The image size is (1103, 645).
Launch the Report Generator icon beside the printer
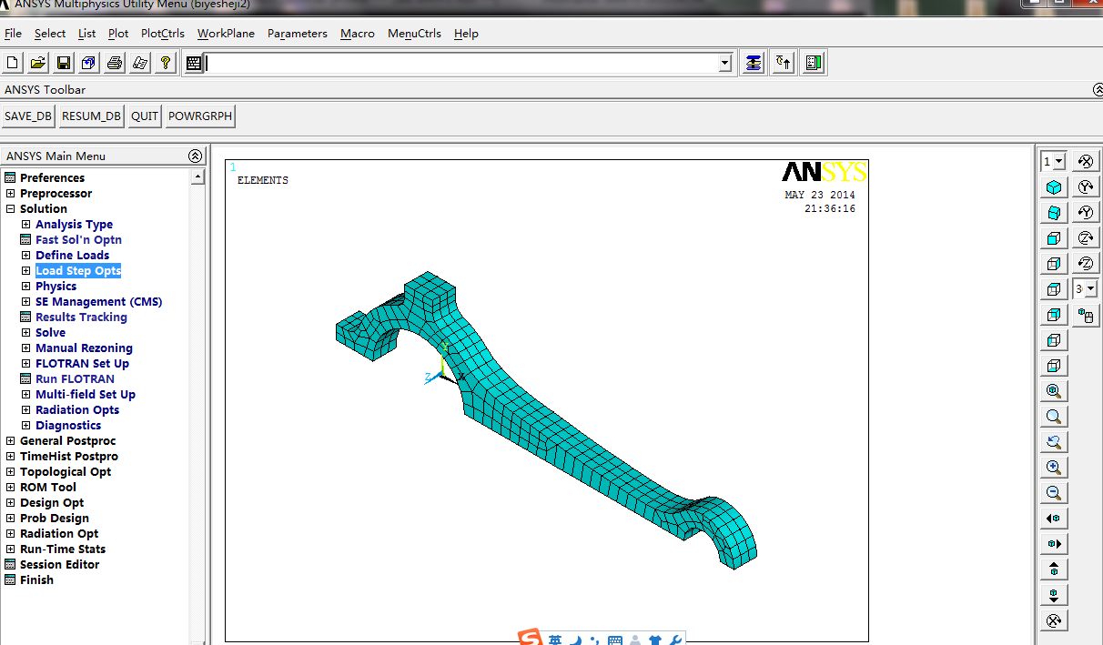pos(140,63)
